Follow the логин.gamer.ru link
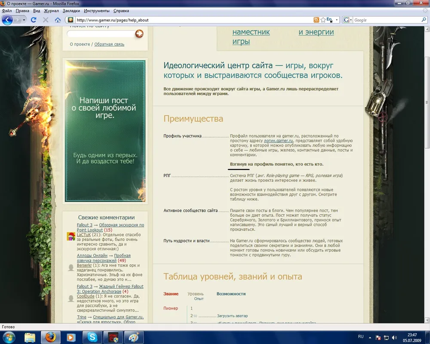This screenshot has width=430, height=344. coord(279,141)
